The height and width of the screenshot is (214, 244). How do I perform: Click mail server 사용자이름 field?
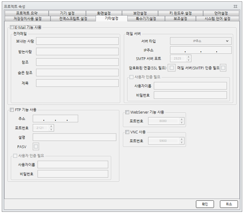[x=190, y=86]
